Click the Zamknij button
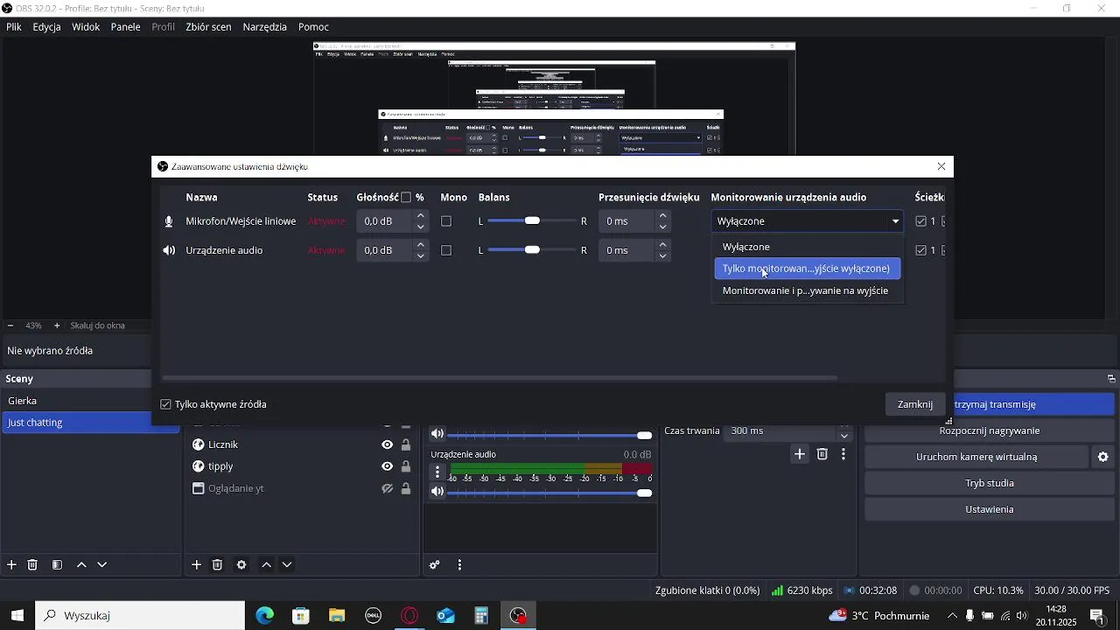The height and width of the screenshot is (630, 1120). click(x=915, y=404)
